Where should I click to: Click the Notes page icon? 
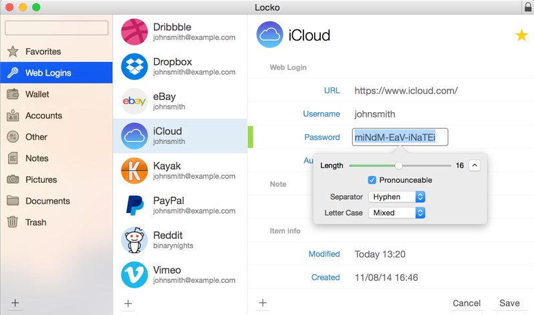coord(13,158)
